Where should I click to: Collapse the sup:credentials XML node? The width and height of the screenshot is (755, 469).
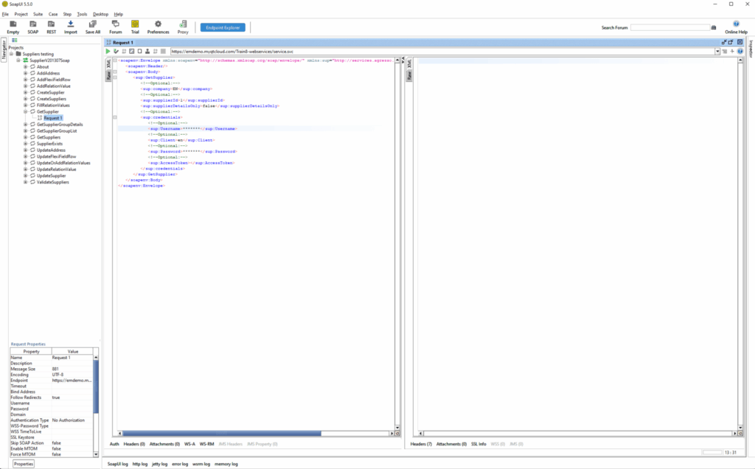(115, 117)
